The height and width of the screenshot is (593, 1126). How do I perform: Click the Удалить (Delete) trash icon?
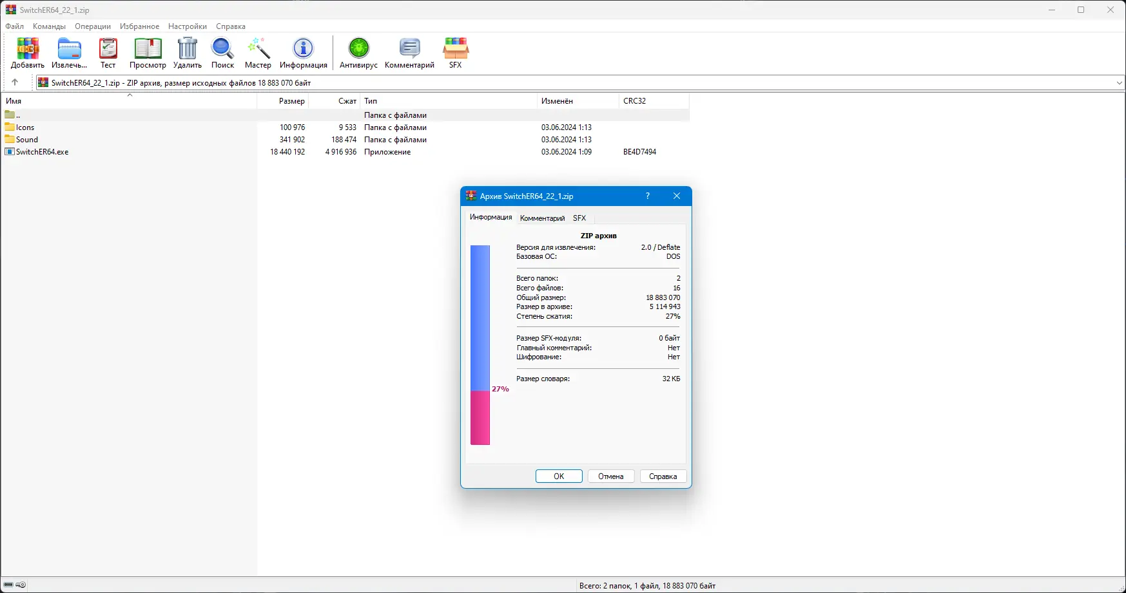[x=188, y=49]
